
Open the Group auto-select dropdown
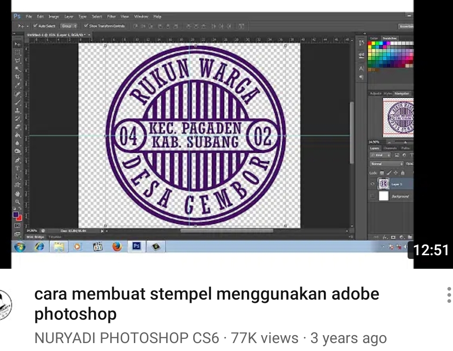[69, 26]
